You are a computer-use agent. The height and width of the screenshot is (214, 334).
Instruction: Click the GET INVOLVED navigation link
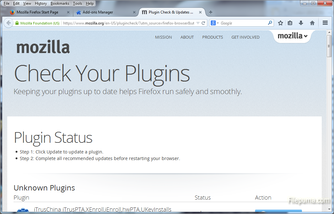pos(245,37)
